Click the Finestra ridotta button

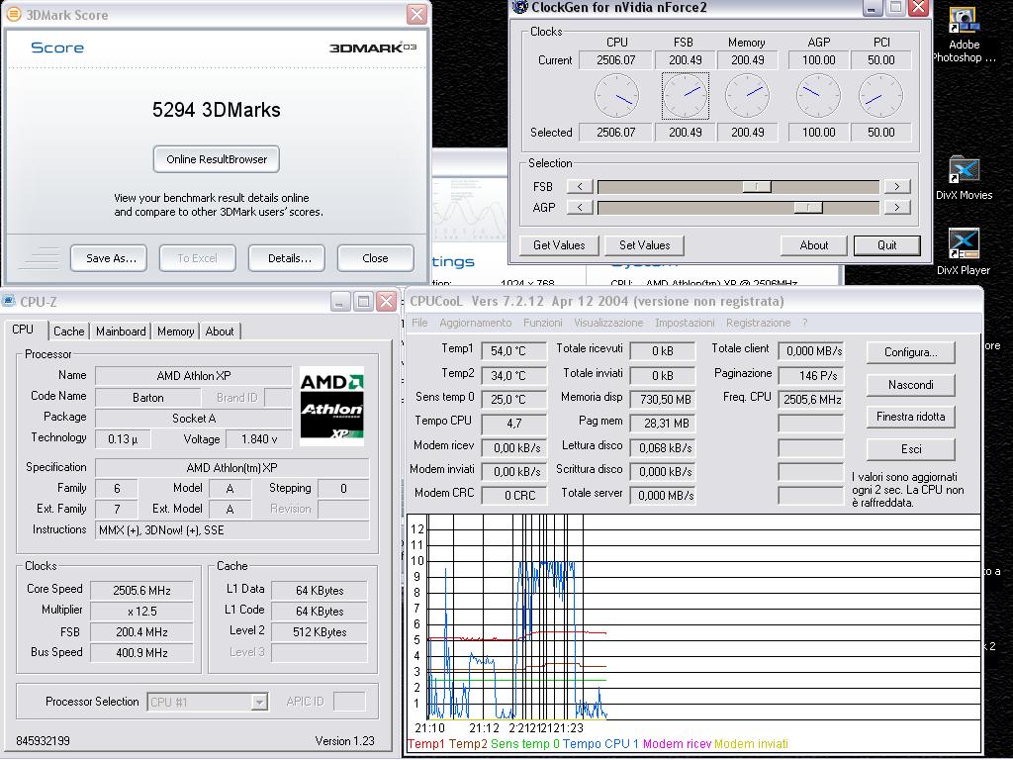click(x=911, y=417)
